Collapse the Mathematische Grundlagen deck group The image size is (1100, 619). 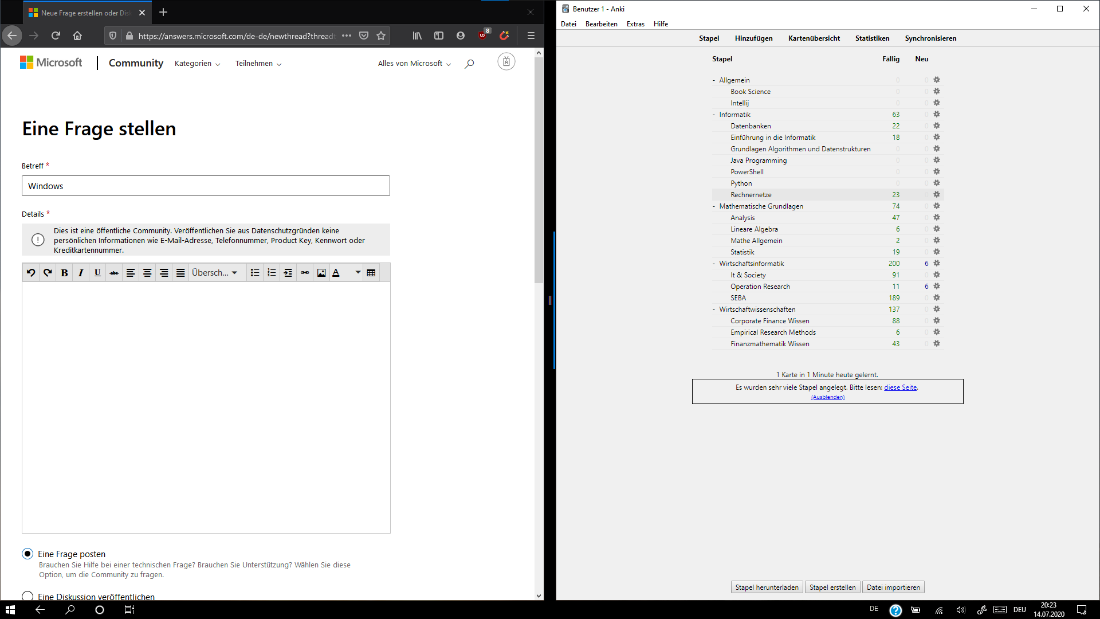coord(714,206)
